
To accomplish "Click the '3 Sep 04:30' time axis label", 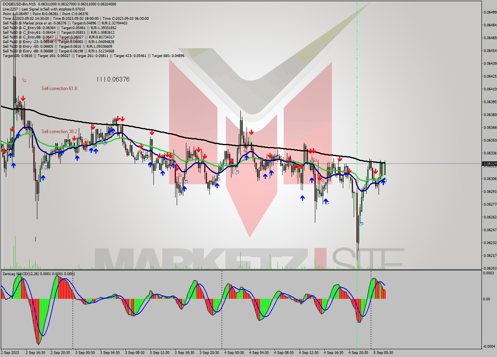I will 110,353.
